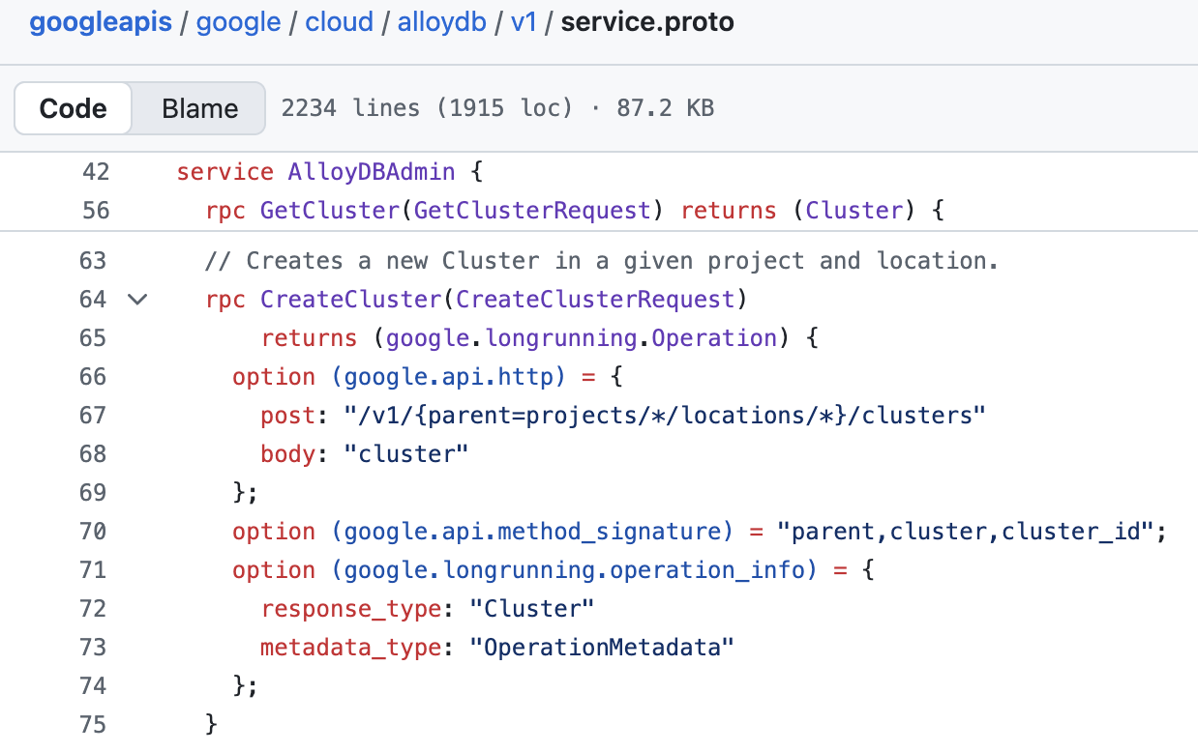Open the cloud directory breadcrumb
The image size is (1198, 752).
[x=339, y=22]
